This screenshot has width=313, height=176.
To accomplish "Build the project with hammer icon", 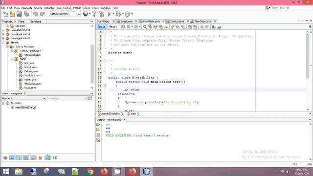I will coord(94,14).
